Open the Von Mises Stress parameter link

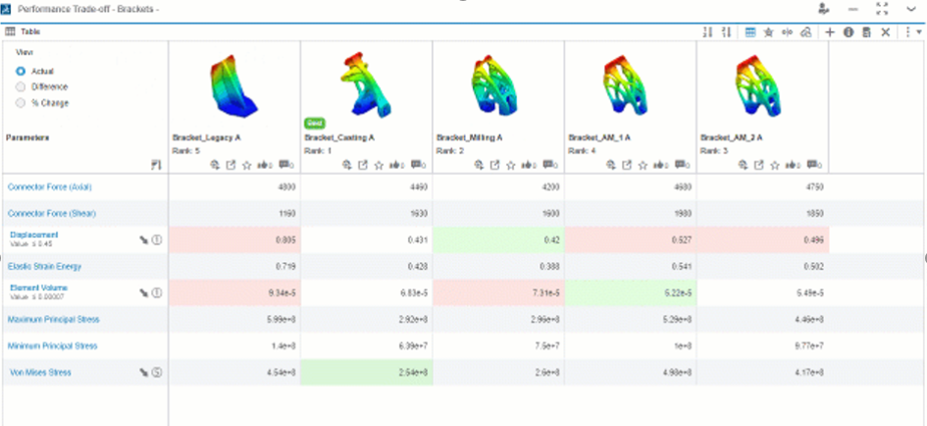click(39, 373)
